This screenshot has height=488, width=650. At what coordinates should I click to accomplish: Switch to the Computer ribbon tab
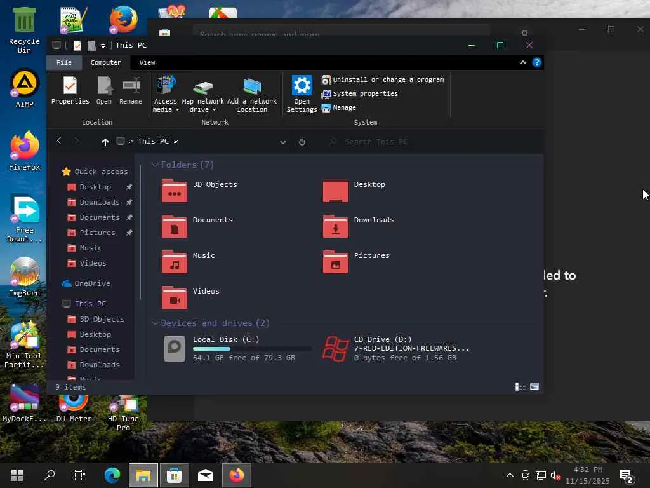[106, 62]
